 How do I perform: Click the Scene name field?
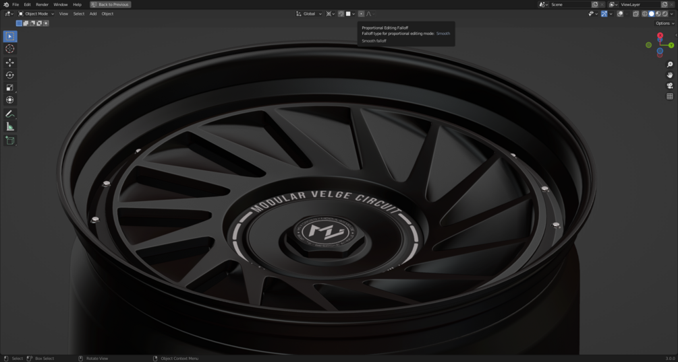coord(570,4)
